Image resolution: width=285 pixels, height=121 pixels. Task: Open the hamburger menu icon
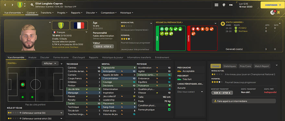216,5
